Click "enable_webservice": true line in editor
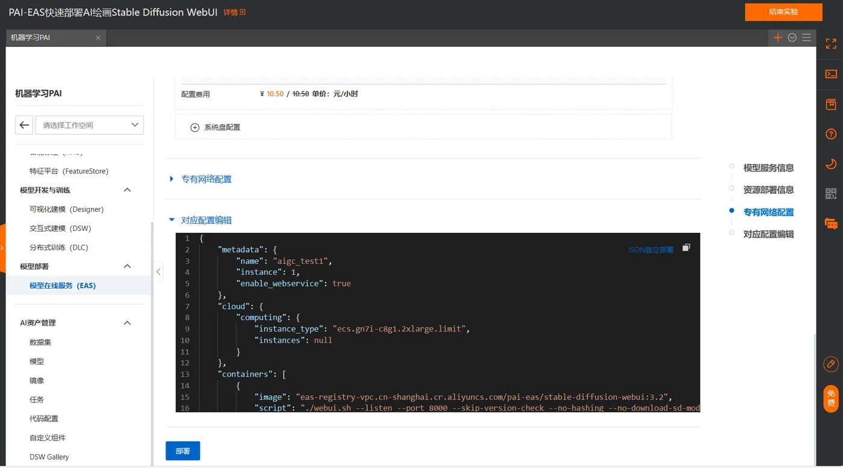The width and height of the screenshot is (843, 468). pos(293,284)
